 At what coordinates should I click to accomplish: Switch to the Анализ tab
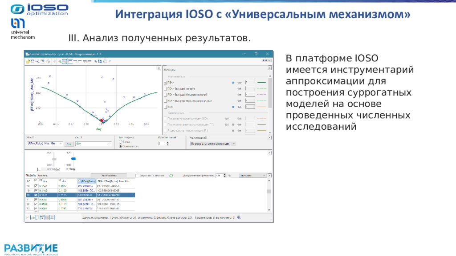[42, 176]
